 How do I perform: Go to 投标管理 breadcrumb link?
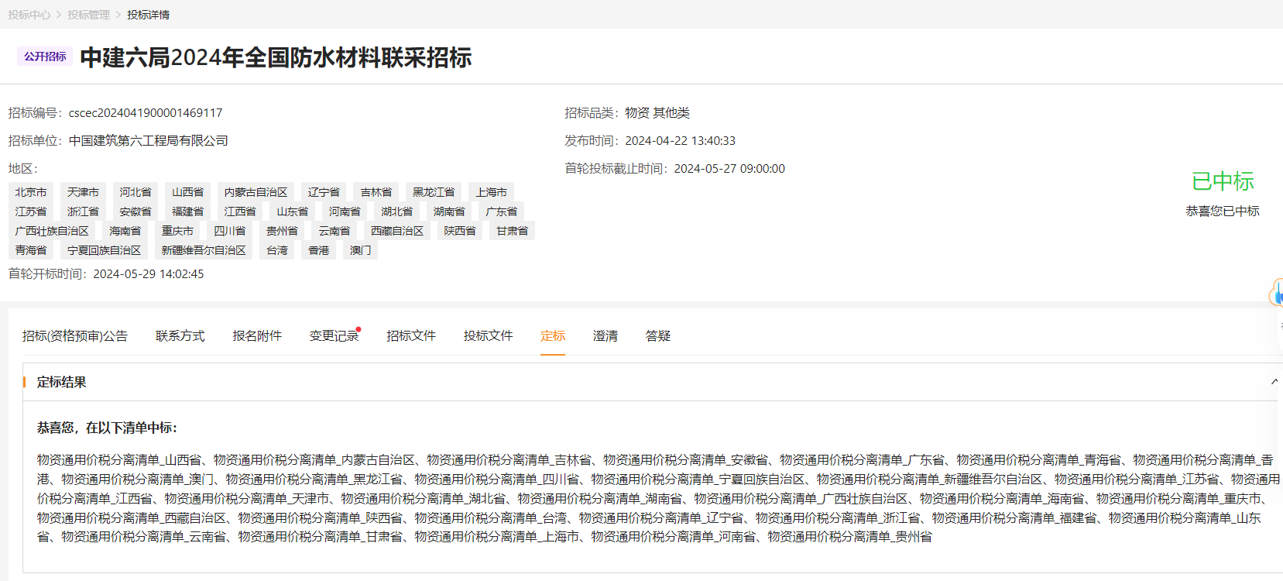(89, 15)
